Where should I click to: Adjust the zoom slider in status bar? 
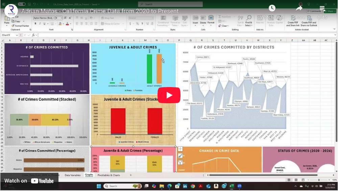click(319, 180)
